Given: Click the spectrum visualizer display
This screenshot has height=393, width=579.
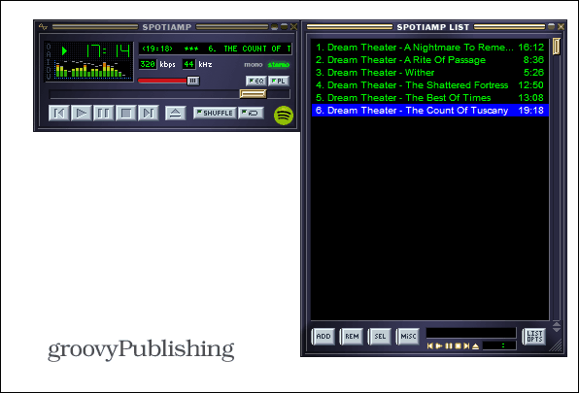Looking at the screenshot, I should 93,69.
